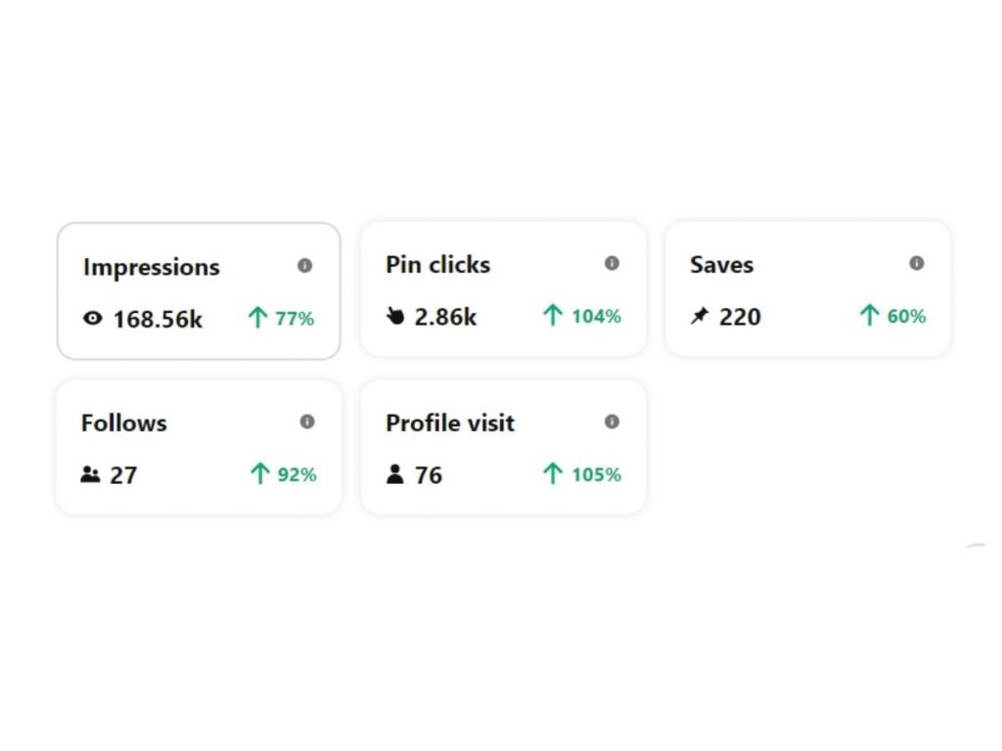Image resolution: width=1002 pixels, height=751 pixels.
Task: Click the person icon beside 76
Action: pyautogui.click(x=395, y=474)
